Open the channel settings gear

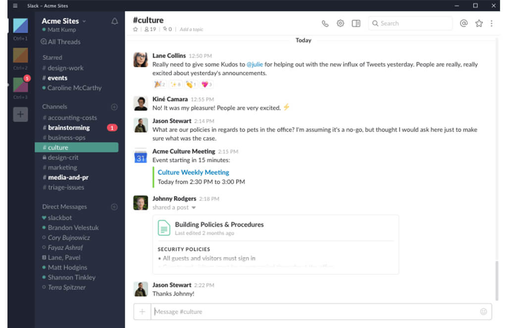(x=340, y=23)
